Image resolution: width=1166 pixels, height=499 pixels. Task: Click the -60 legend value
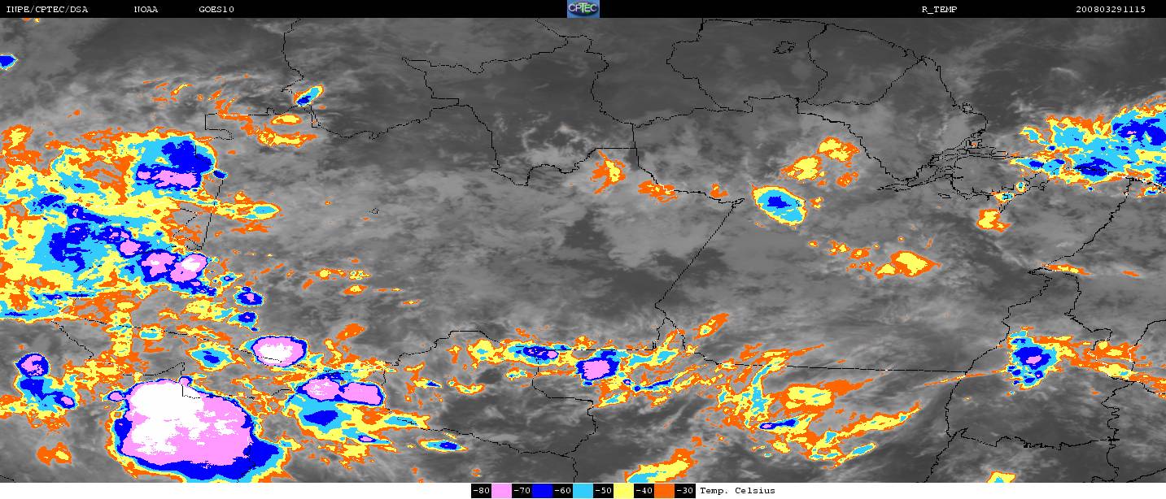coord(563,491)
